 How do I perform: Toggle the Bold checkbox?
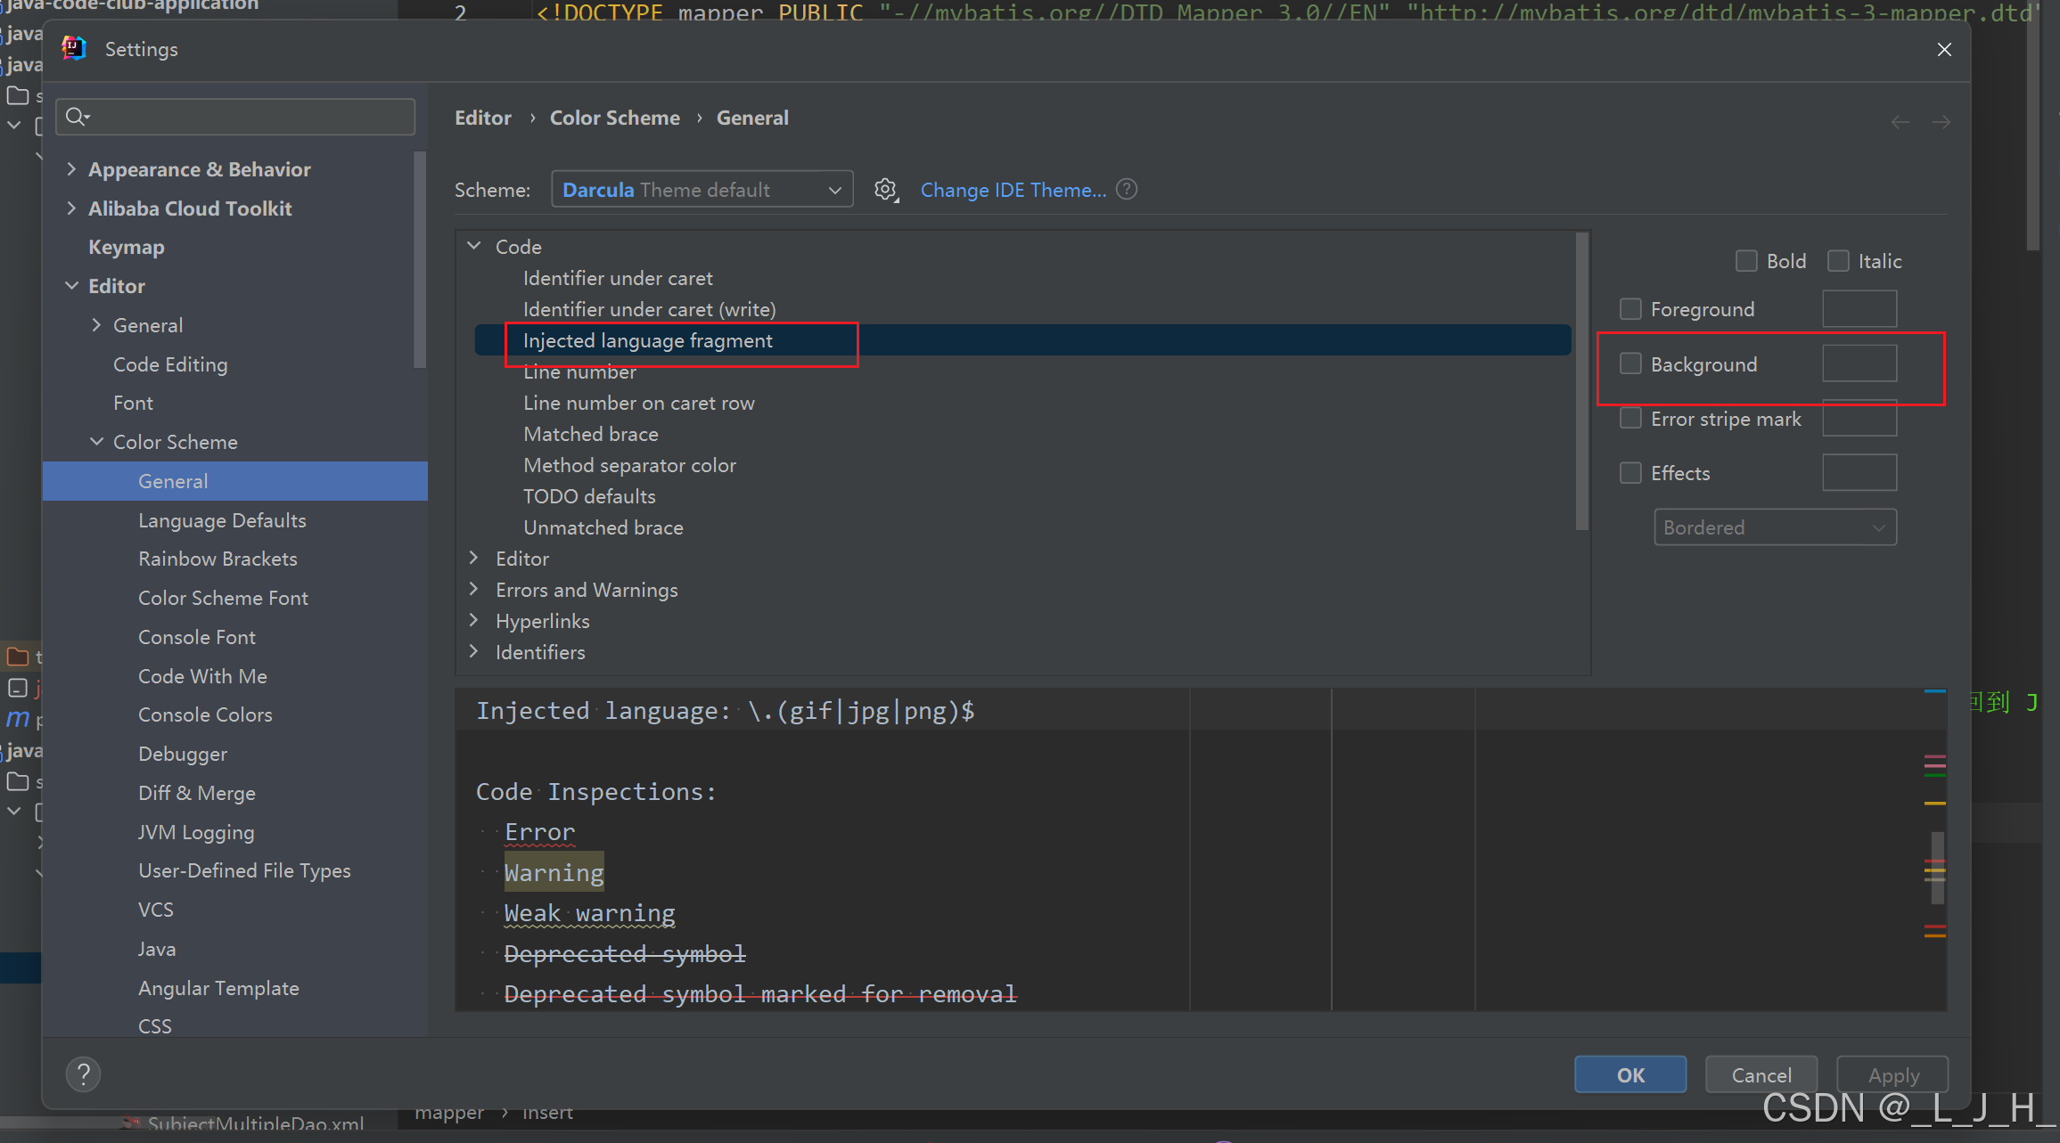[1746, 261]
